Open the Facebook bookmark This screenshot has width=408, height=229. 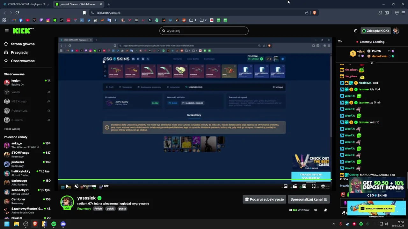click(21, 20)
